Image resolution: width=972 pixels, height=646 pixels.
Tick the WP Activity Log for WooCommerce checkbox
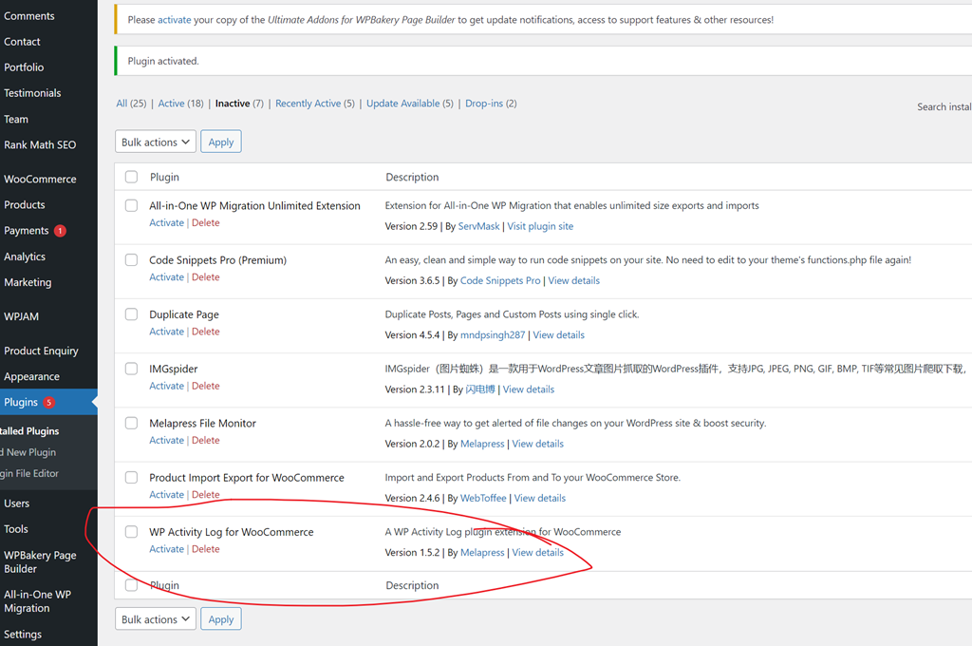131,531
